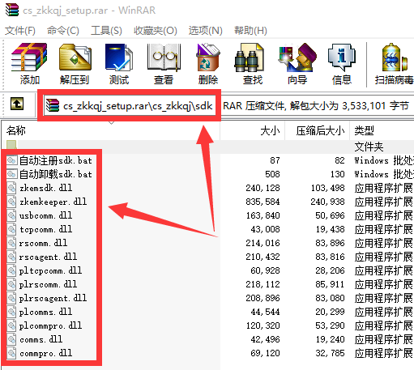Image resolution: width=414 pixels, height=370 pixels.
Task: Click the Add (添加) archive toolbar icon
Action: tap(29, 64)
